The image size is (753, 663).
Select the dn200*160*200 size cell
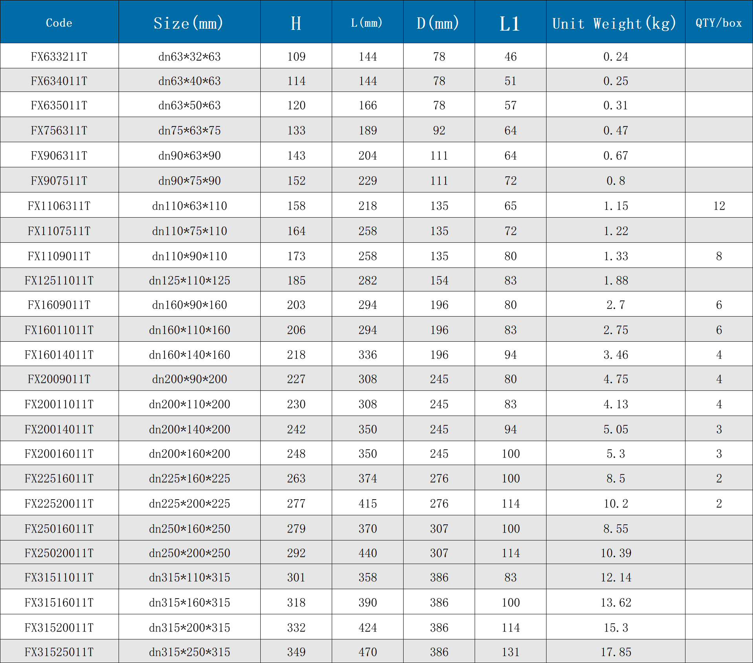click(x=189, y=454)
